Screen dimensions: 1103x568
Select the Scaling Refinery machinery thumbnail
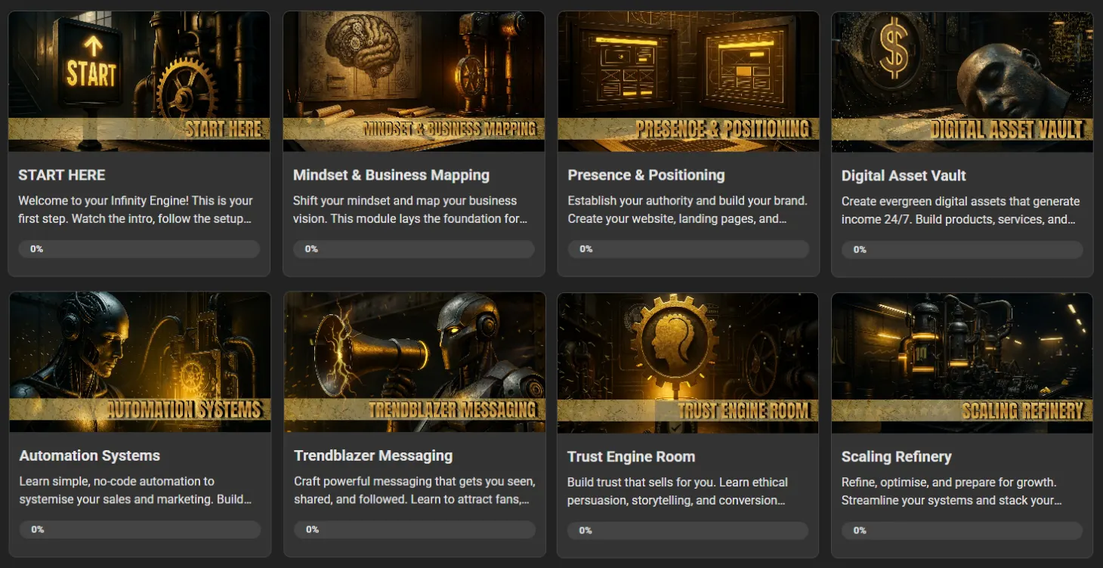click(x=962, y=363)
